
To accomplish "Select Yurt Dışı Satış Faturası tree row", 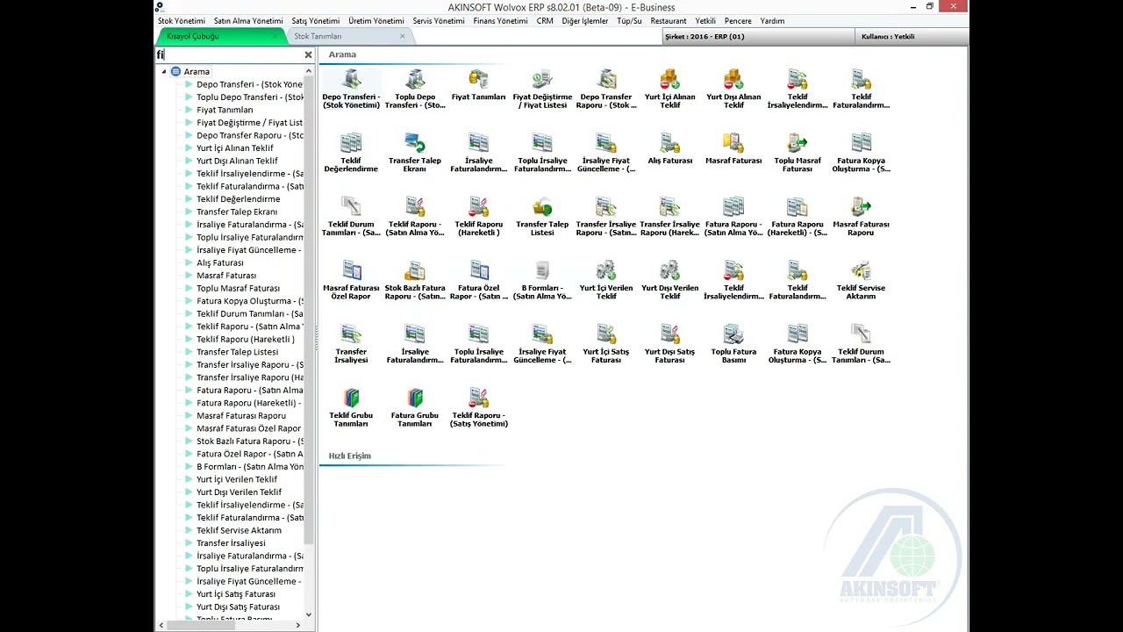I will pyautogui.click(x=238, y=607).
